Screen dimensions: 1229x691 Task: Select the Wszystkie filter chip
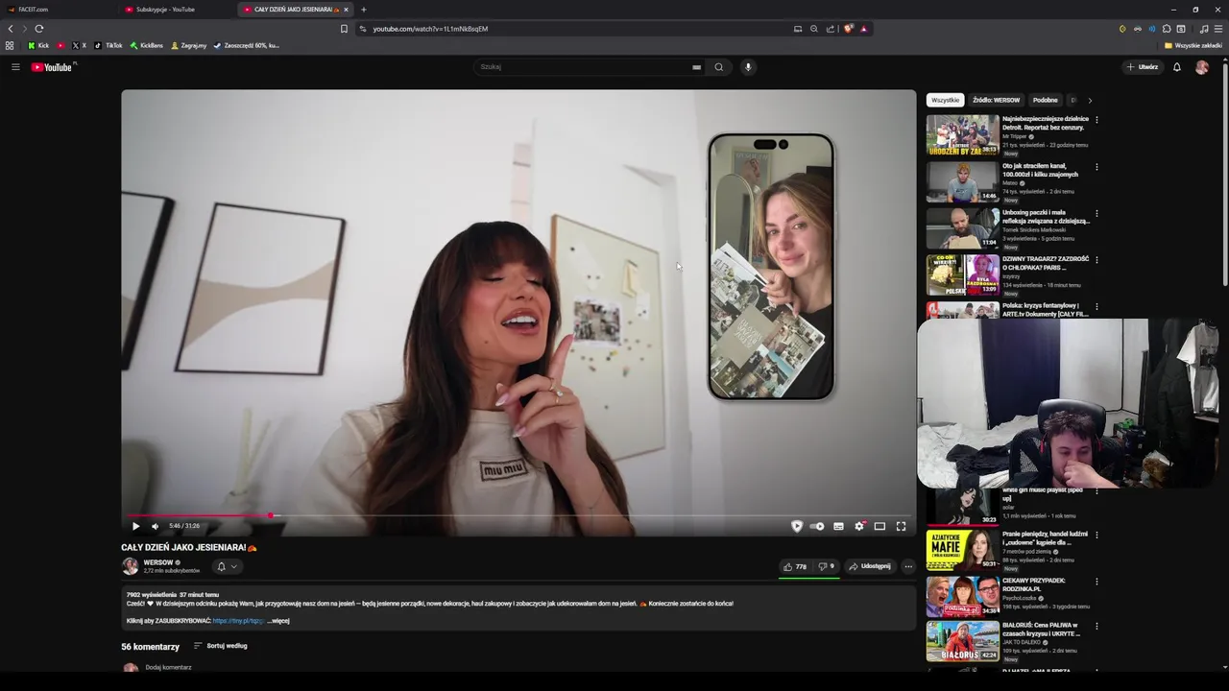coord(945,100)
